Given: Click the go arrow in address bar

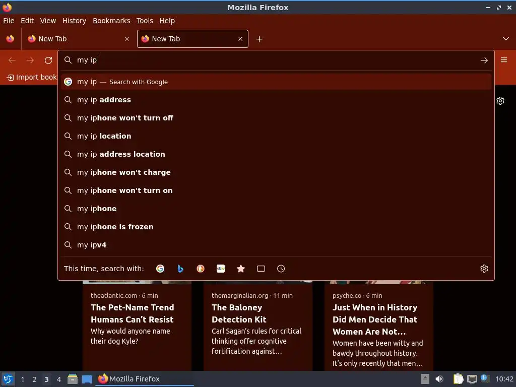Looking at the screenshot, I should point(484,60).
